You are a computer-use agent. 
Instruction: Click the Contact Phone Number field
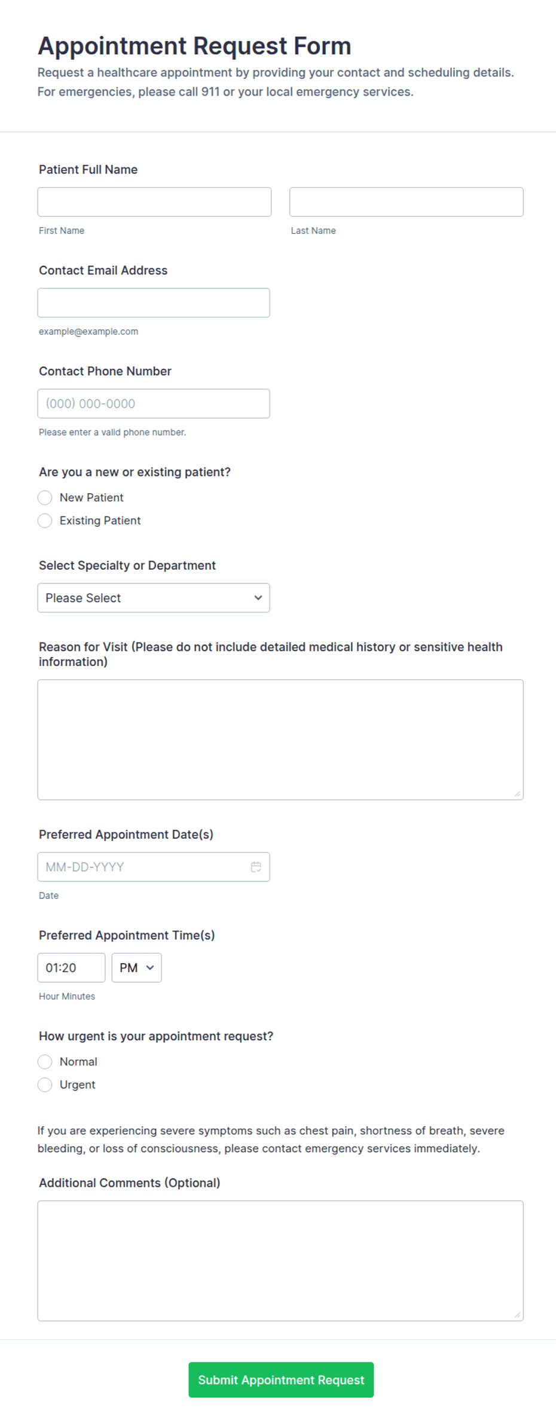154,404
